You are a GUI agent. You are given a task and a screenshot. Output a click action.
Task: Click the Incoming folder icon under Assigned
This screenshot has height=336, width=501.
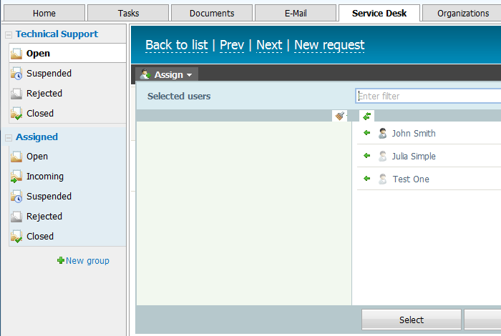click(16, 177)
